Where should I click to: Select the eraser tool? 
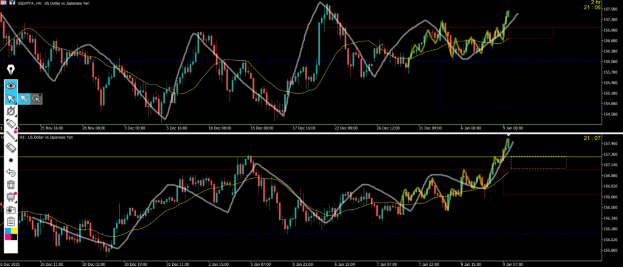click(x=11, y=147)
